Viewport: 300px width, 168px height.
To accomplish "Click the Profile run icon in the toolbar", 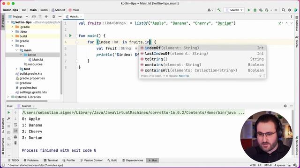I will click(267, 10).
